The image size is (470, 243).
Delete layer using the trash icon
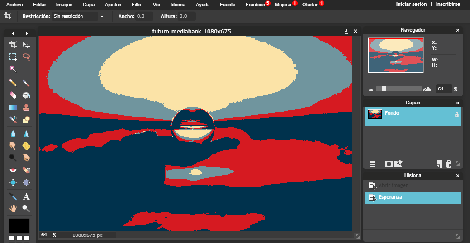point(449,164)
